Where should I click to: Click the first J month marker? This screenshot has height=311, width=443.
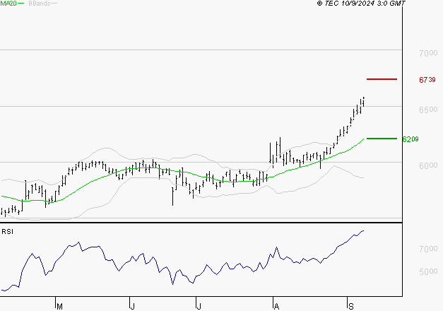132,306
